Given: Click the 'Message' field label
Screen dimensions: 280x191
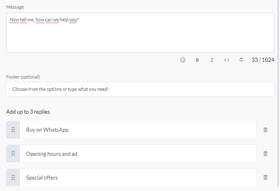Looking at the screenshot, I should 15,7.
